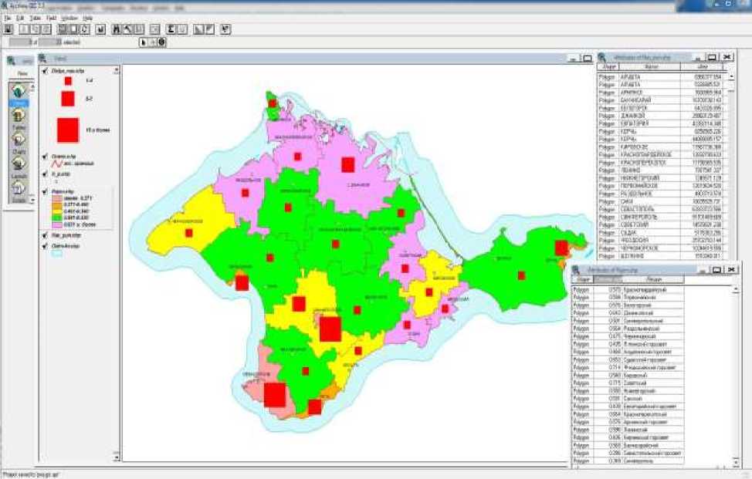Open Layouts in the project window
Image resolution: width=752 pixels, height=479 pixels.
coord(19,165)
